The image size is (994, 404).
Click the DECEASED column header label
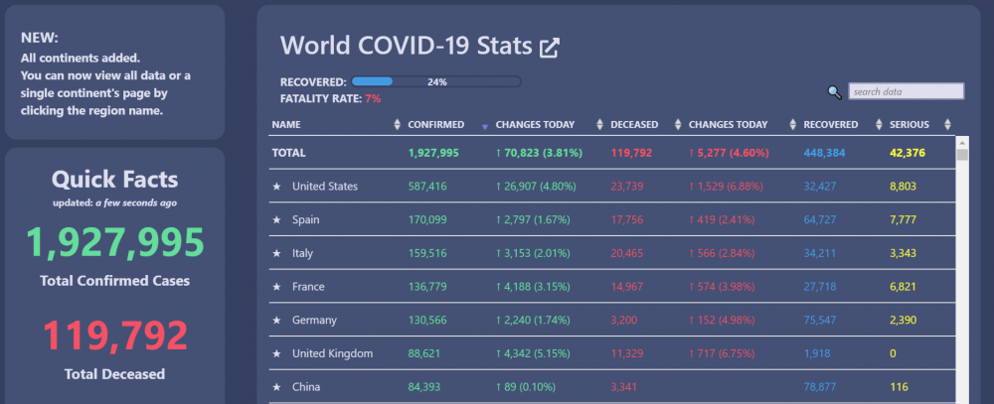[634, 125]
